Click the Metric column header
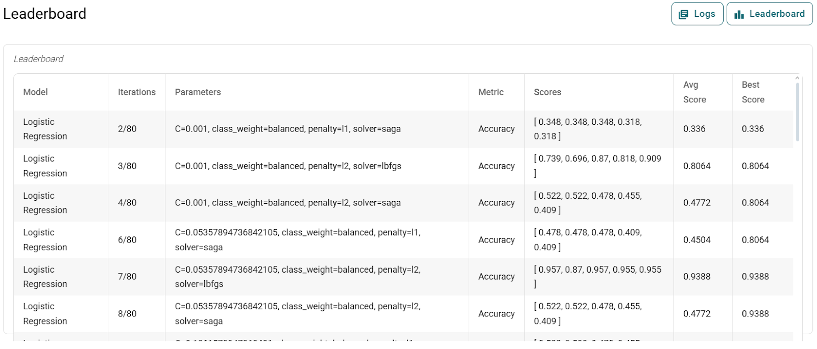Viewport: 817px width, 349px height. [491, 92]
